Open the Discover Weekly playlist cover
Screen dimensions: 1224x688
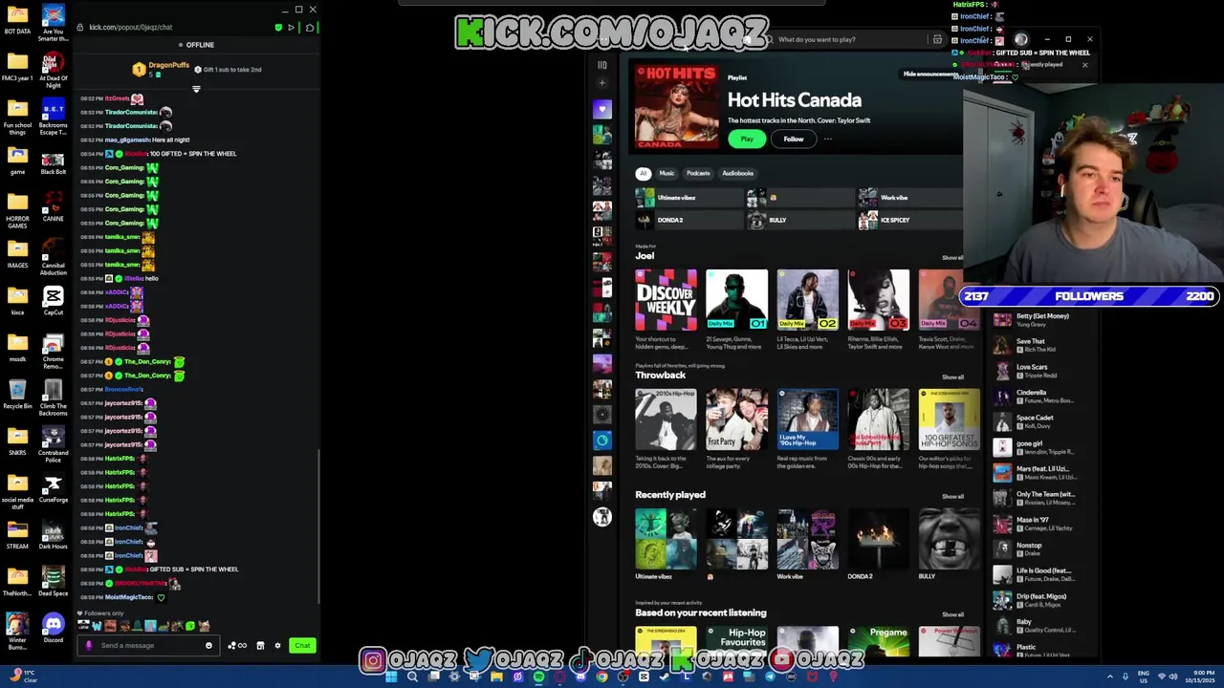[667, 300]
